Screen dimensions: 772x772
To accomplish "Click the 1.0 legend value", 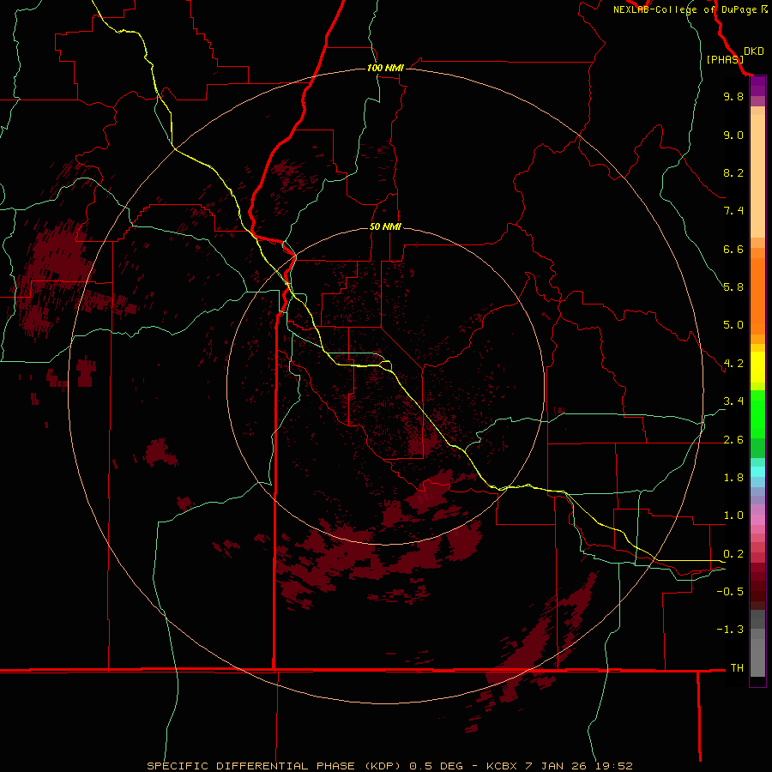I will (733, 516).
